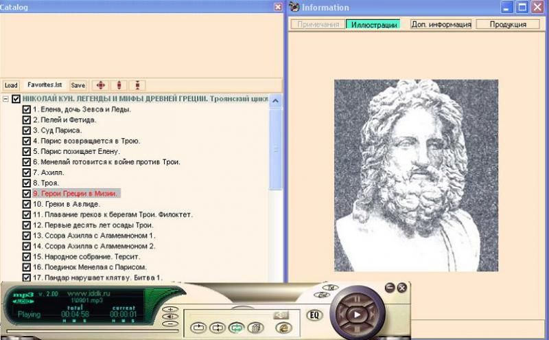The height and width of the screenshot is (340, 549).
Task: Switch to the Доп. информация tab
Action: tap(441, 24)
